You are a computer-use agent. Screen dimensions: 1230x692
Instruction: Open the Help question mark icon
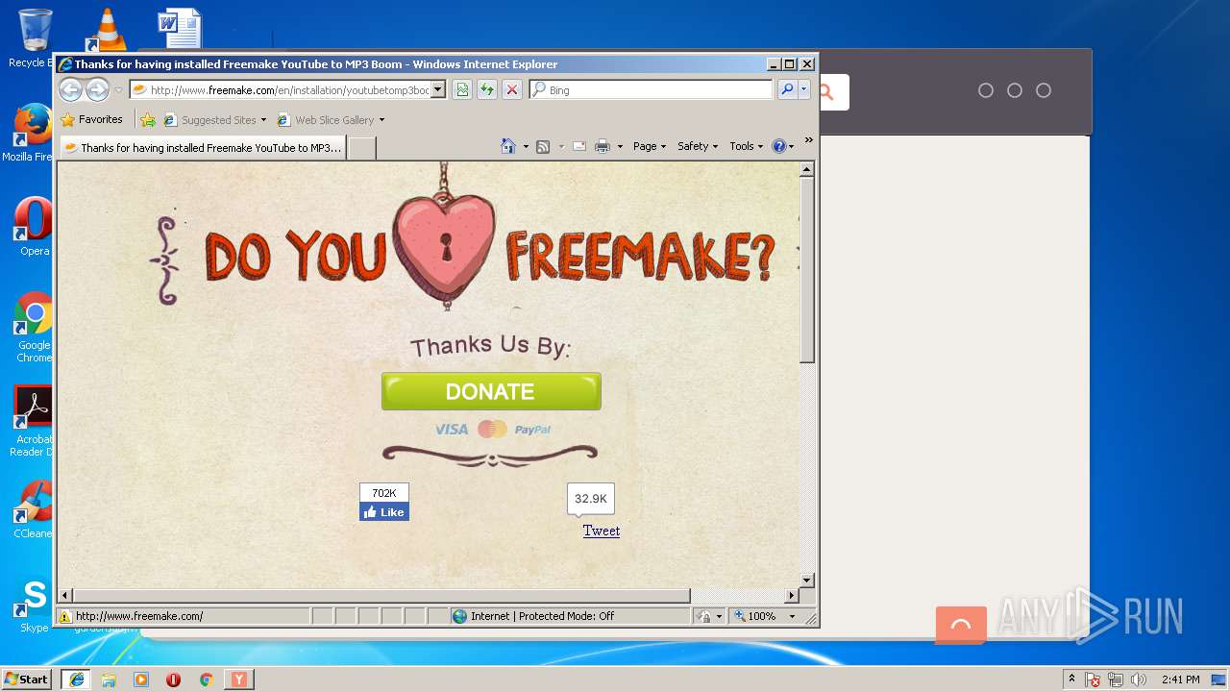[778, 146]
